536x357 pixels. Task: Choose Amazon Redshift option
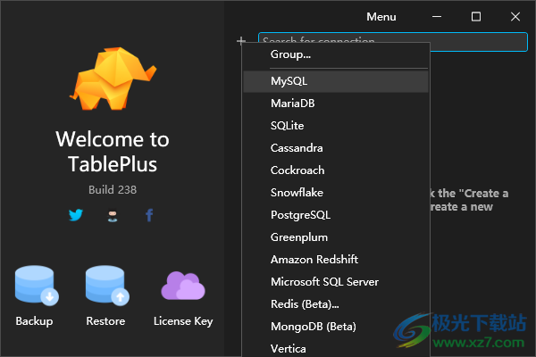point(336,260)
